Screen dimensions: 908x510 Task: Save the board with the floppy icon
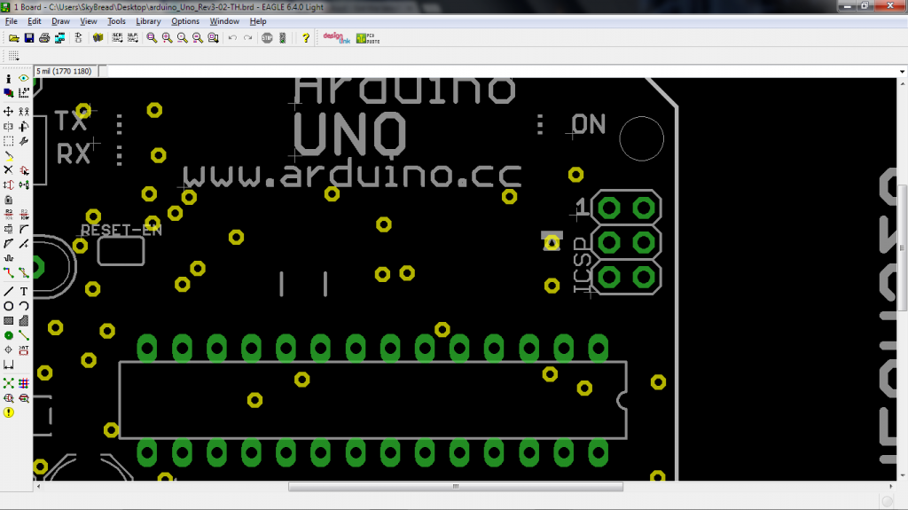pos(29,38)
